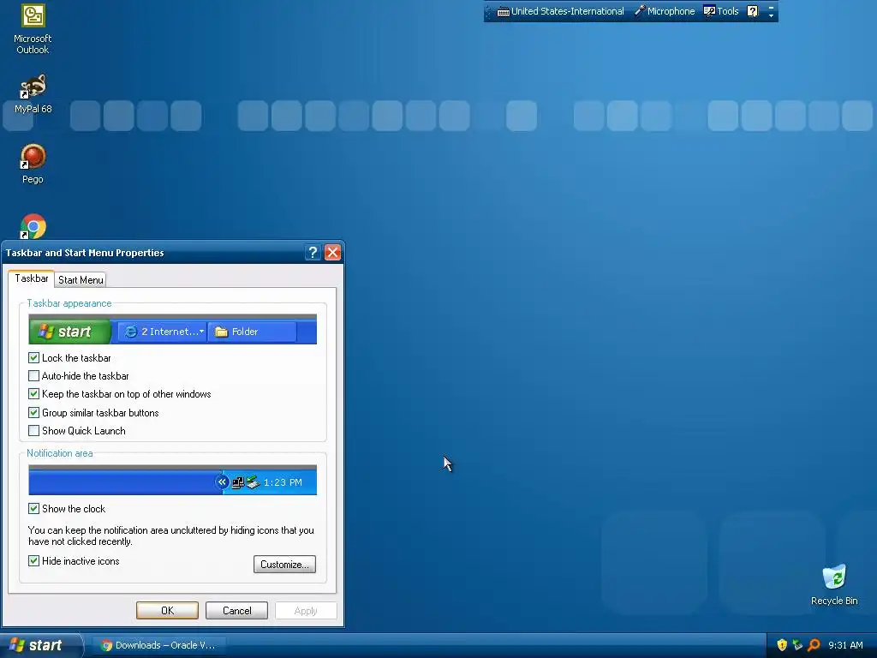This screenshot has width=877, height=658.
Task: Enable Show Quick Launch
Action: [x=33, y=431]
